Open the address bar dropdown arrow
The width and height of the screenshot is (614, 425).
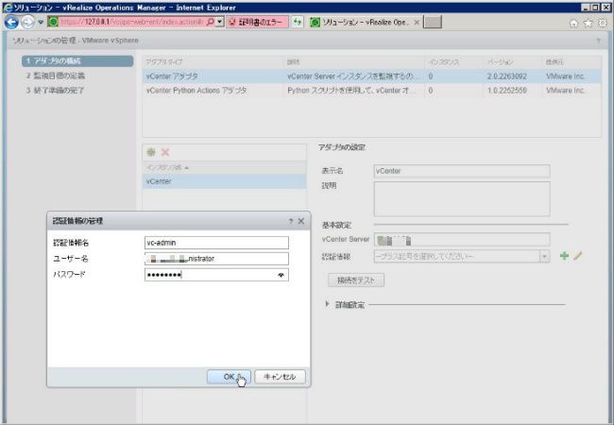[220, 23]
